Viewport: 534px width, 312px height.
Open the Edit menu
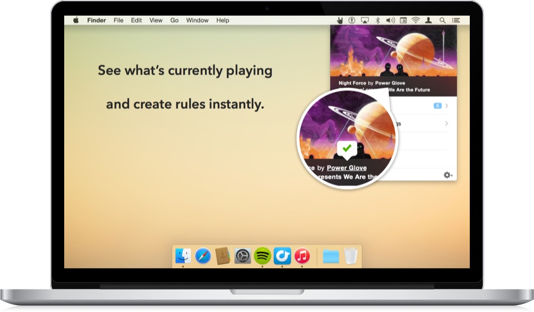point(136,20)
